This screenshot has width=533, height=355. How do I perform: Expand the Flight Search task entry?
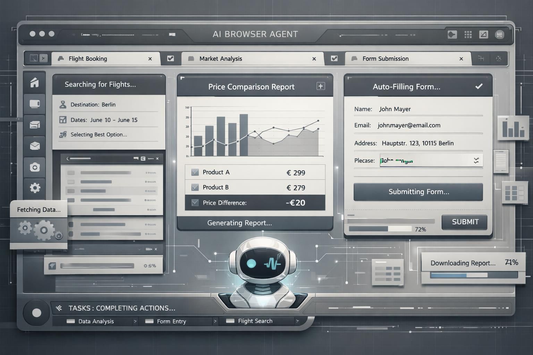tap(298, 321)
